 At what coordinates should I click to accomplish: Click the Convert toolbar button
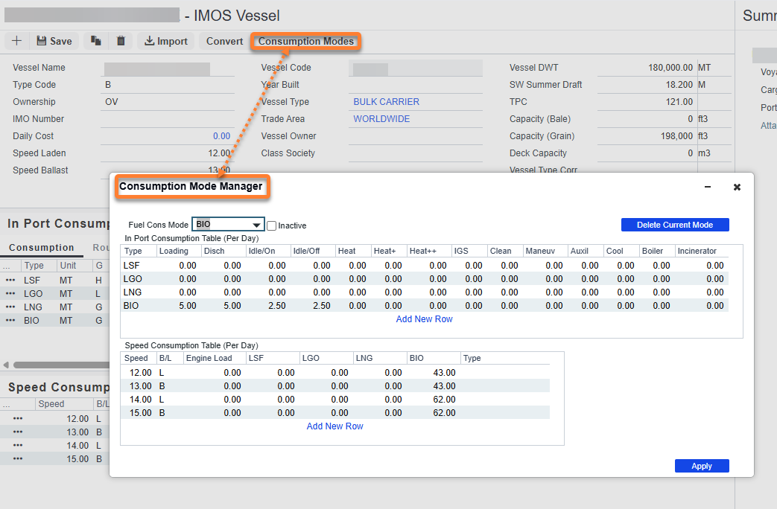point(224,41)
